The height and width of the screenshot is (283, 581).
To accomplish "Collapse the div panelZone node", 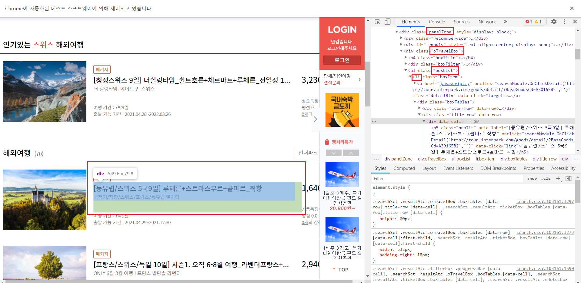I will [396, 32].
